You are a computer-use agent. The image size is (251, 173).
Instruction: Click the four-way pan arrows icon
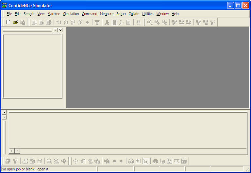click(64, 161)
